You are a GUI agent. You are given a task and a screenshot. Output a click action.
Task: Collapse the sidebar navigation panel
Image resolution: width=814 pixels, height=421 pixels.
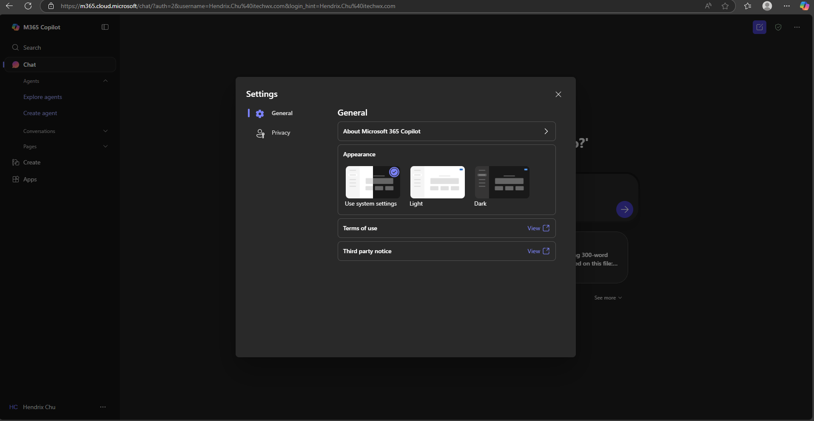click(x=105, y=27)
